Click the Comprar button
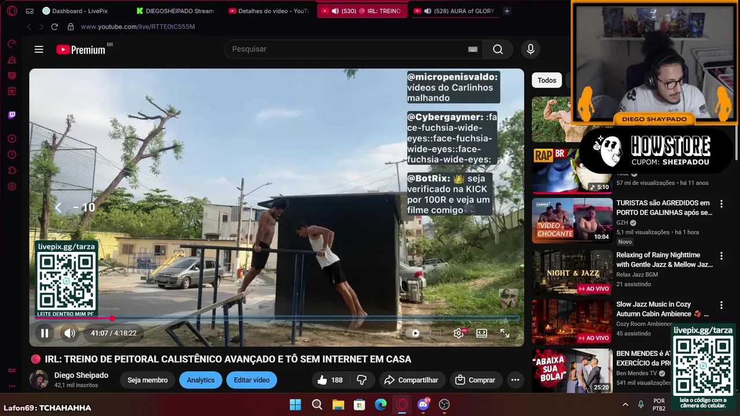 point(475,380)
